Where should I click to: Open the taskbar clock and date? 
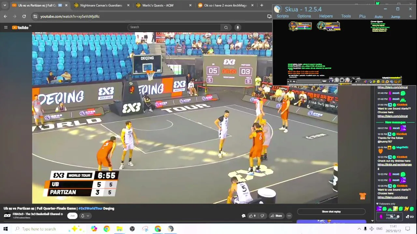point(393,228)
